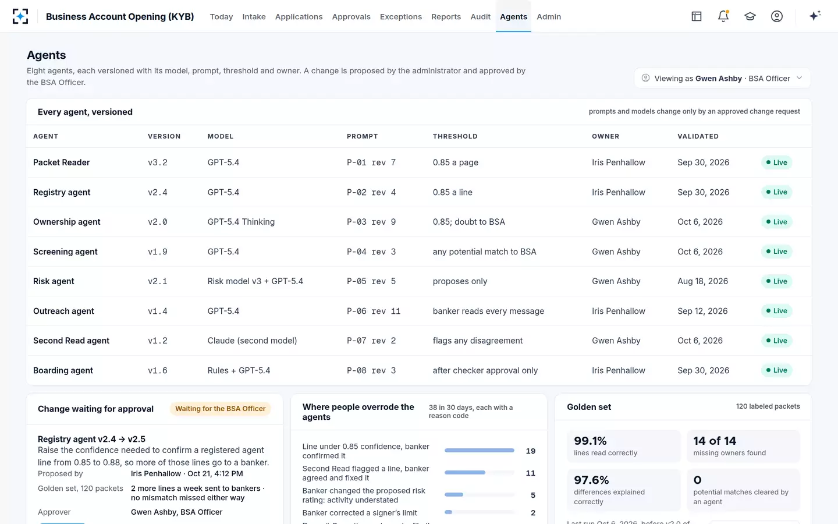
Task: Switch to the Today tab
Action: pos(221,17)
